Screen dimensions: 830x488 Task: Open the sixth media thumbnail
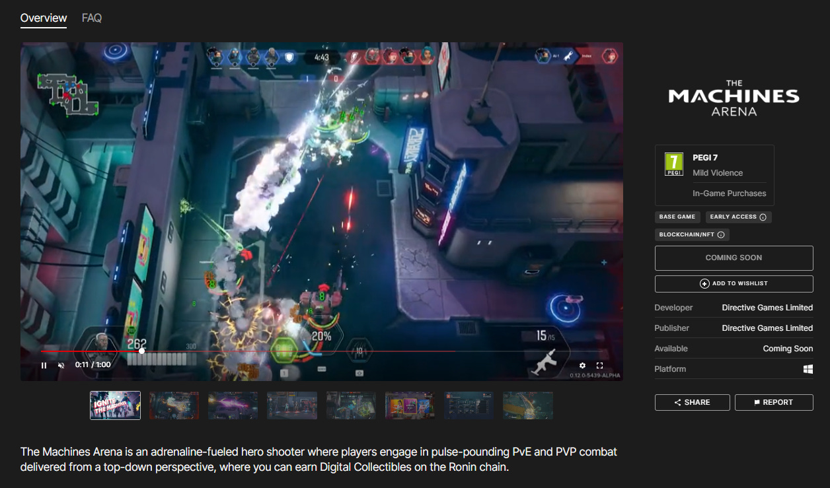click(410, 405)
